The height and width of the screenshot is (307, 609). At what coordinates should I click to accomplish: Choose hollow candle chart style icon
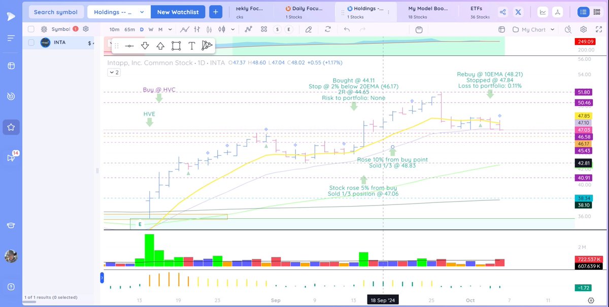pyautogui.click(x=221, y=29)
